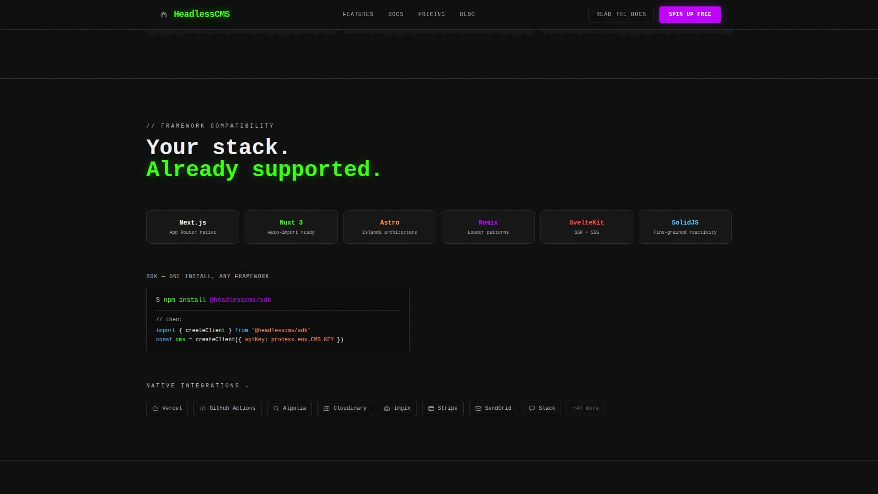Click the HeadlessCMS logo icon
This screenshot has width=878, height=494.
164,15
